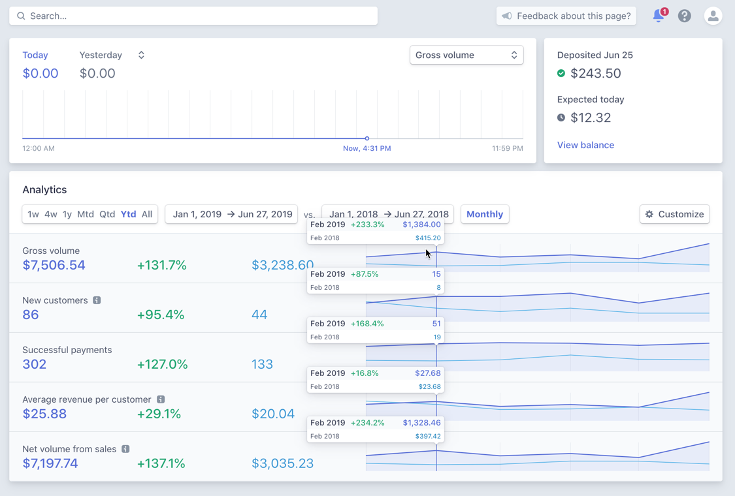Open the user account avatar
Viewport: 735px width, 496px height.
click(x=713, y=16)
